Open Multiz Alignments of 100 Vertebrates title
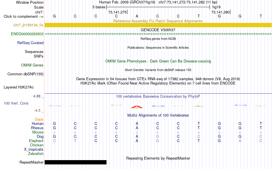This screenshot has height=169, width=272. coord(158,115)
